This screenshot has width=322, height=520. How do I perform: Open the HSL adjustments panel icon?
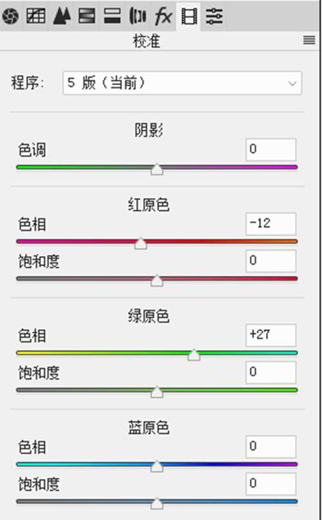pos(87,15)
